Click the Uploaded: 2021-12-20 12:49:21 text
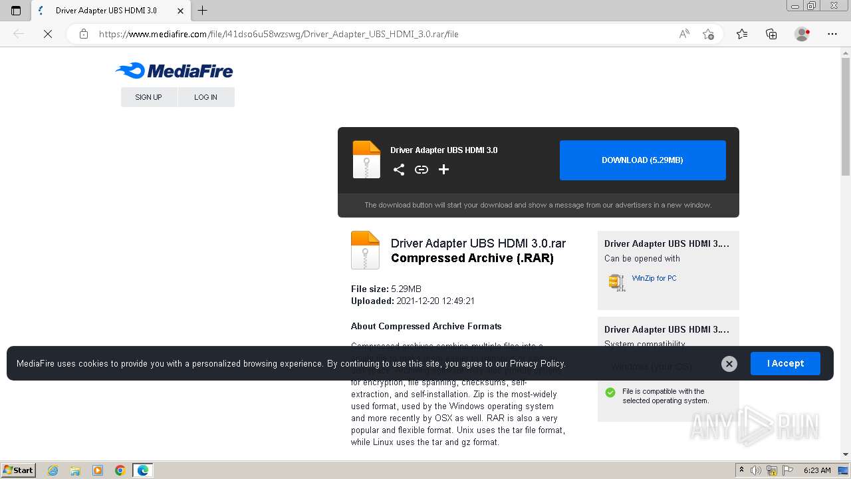 (x=413, y=301)
